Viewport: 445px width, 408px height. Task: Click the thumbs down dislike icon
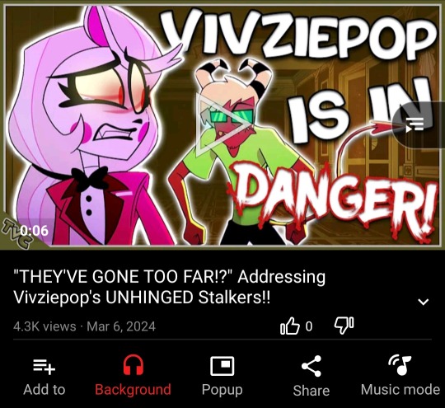(x=344, y=326)
